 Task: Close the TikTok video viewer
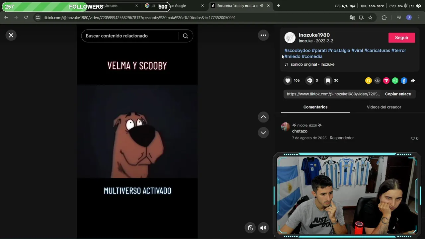(x=11, y=35)
